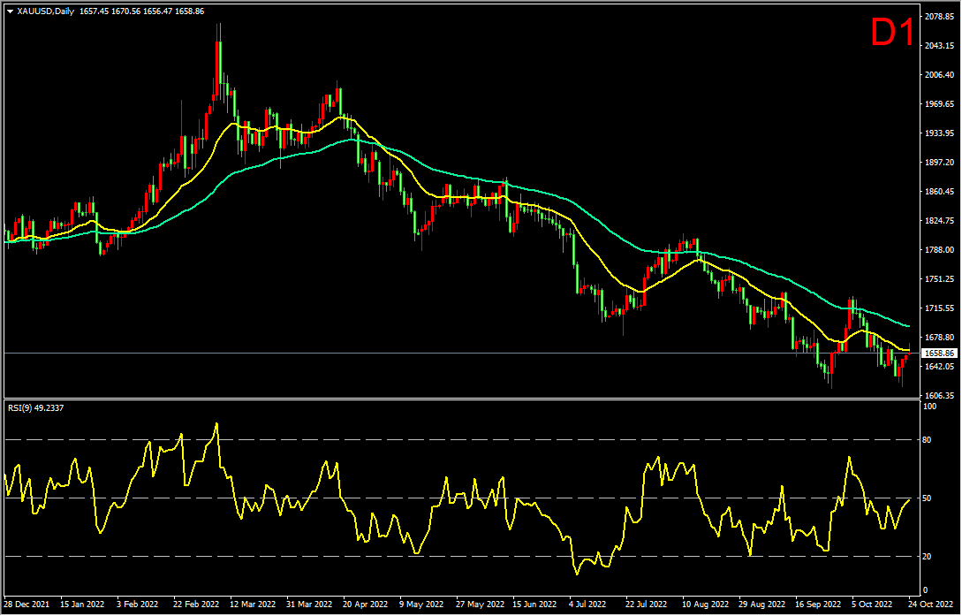Select the current price tag 1658.86
This screenshot has height=616, width=962.
(942, 354)
